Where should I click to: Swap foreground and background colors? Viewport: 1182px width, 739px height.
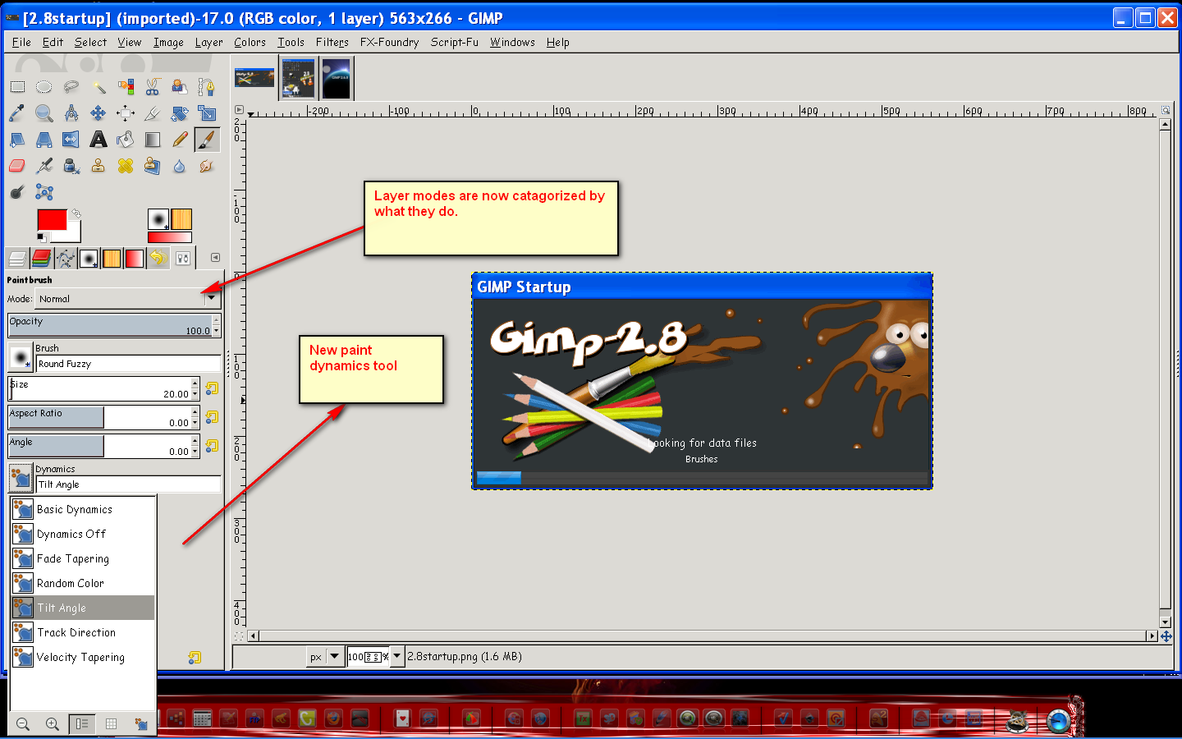76,213
